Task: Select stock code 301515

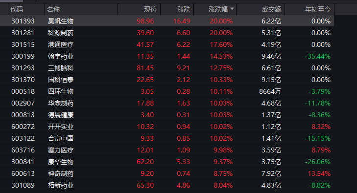Action: point(23,44)
